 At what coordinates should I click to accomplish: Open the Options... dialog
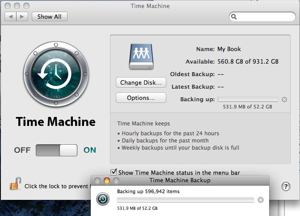point(141,98)
